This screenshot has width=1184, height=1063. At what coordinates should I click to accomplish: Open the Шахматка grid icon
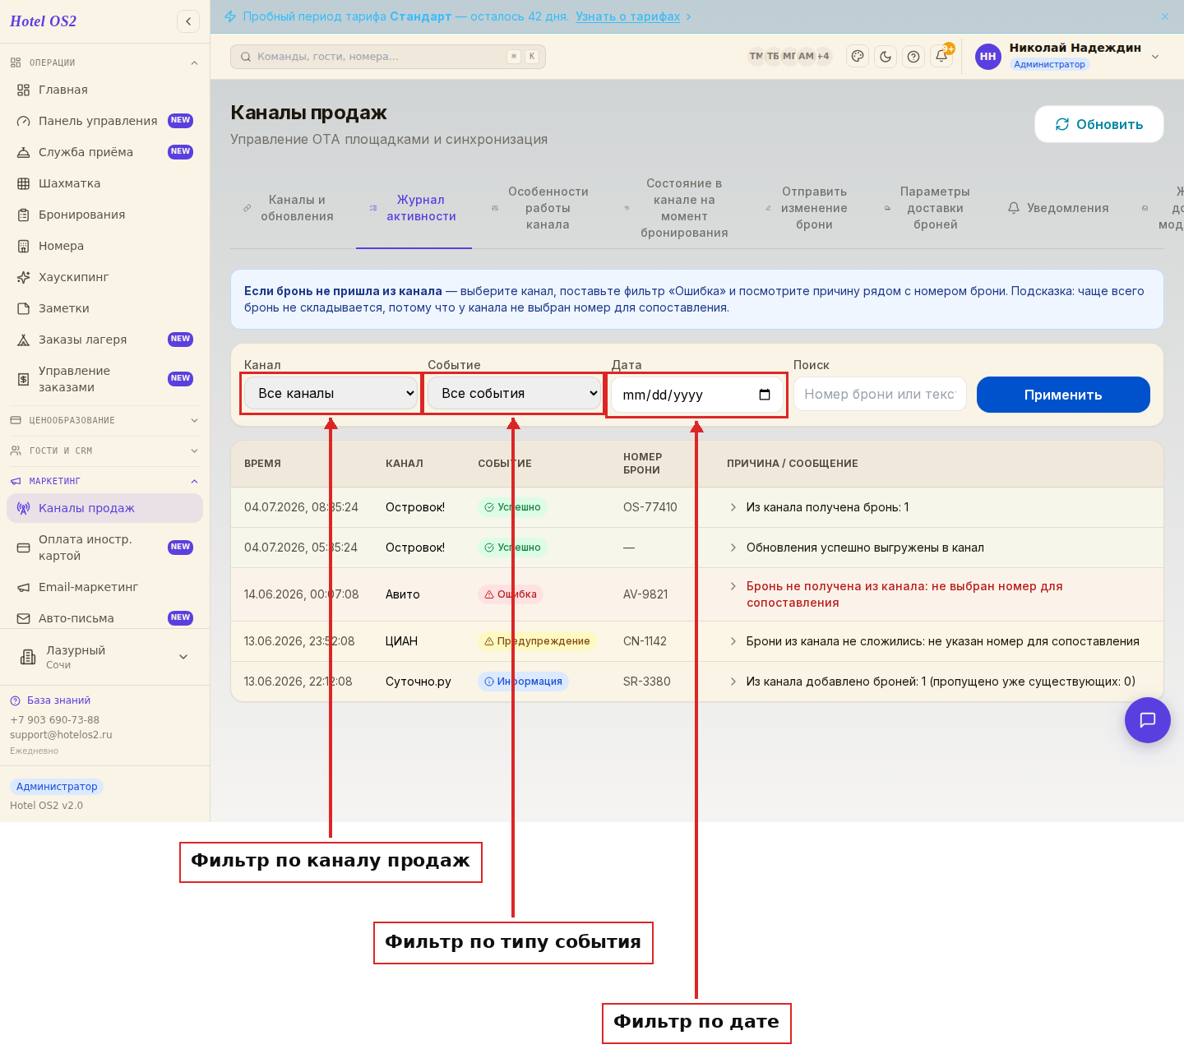coord(24,183)
